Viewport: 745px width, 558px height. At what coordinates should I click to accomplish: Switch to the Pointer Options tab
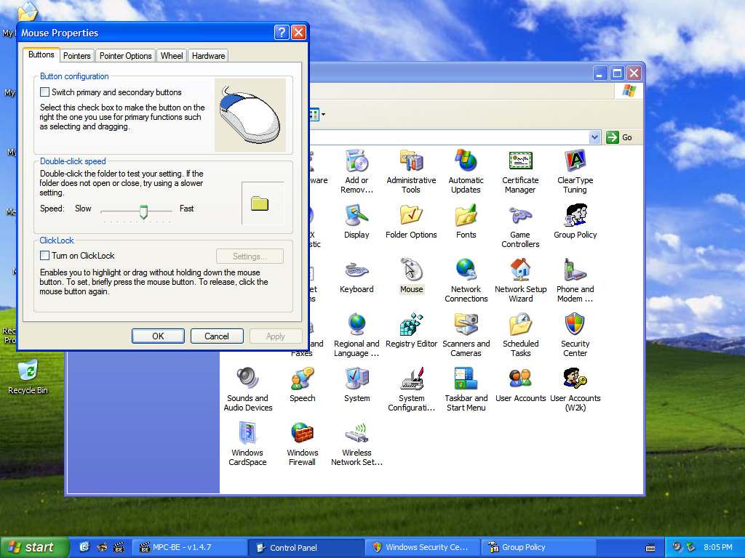(x=126, y=56)
